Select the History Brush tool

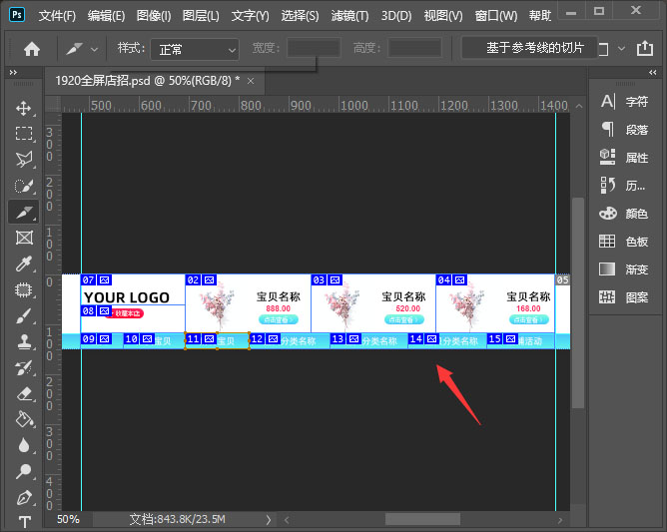(x=24, y=368)
